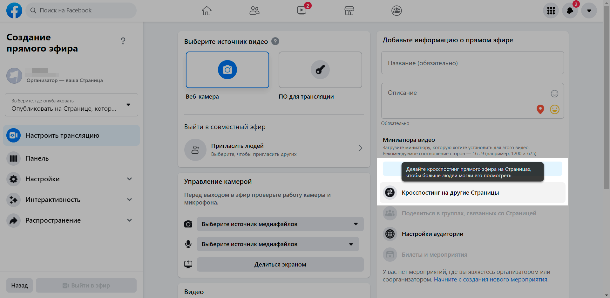Open the notifications bell

[x=570, y=11]
